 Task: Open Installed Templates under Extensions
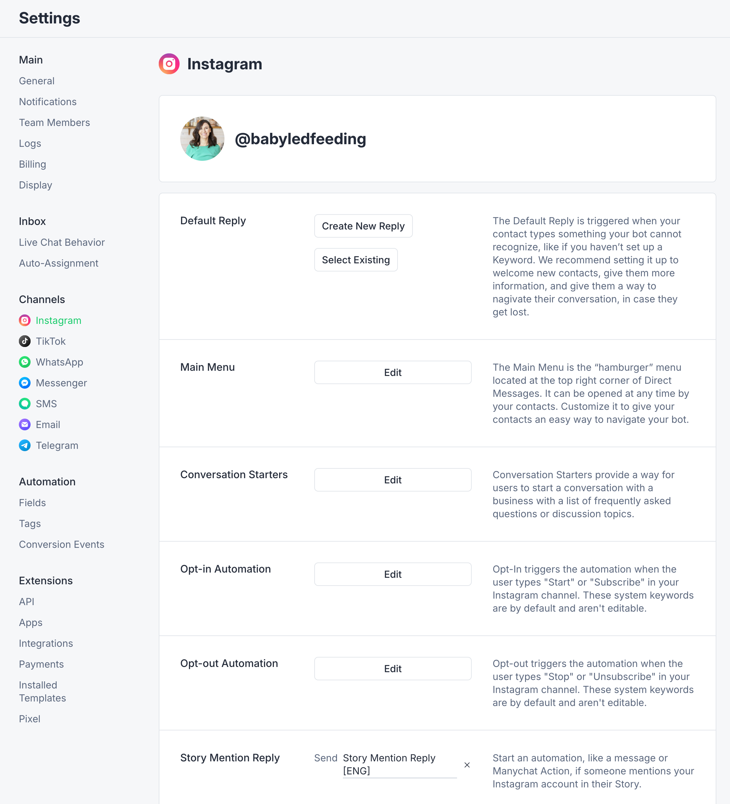42,691
